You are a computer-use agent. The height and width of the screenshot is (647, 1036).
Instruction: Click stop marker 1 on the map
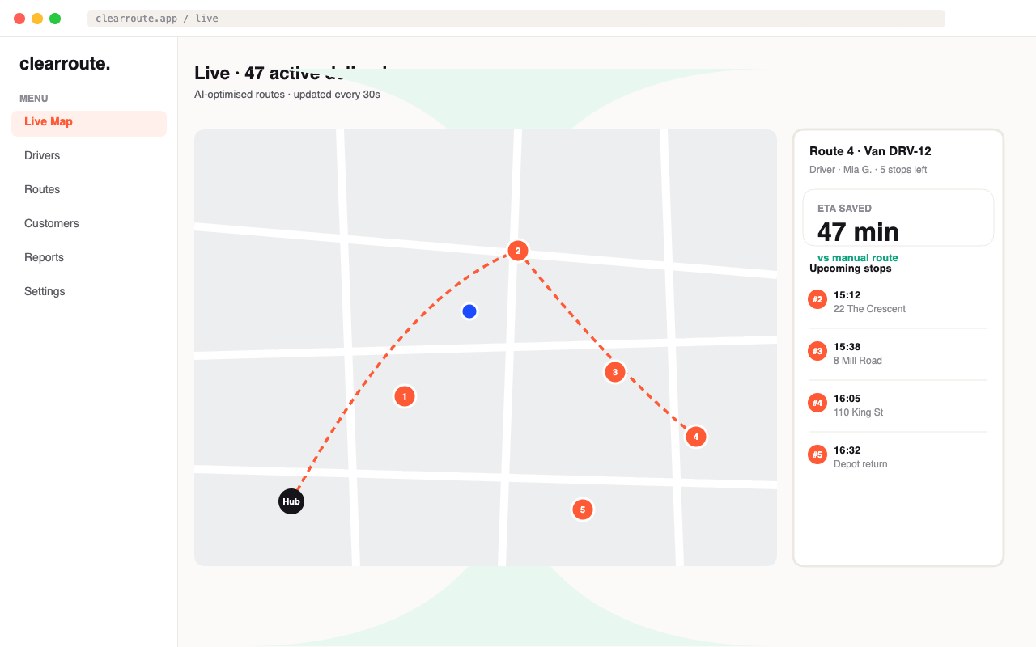(x=405, y=396)
